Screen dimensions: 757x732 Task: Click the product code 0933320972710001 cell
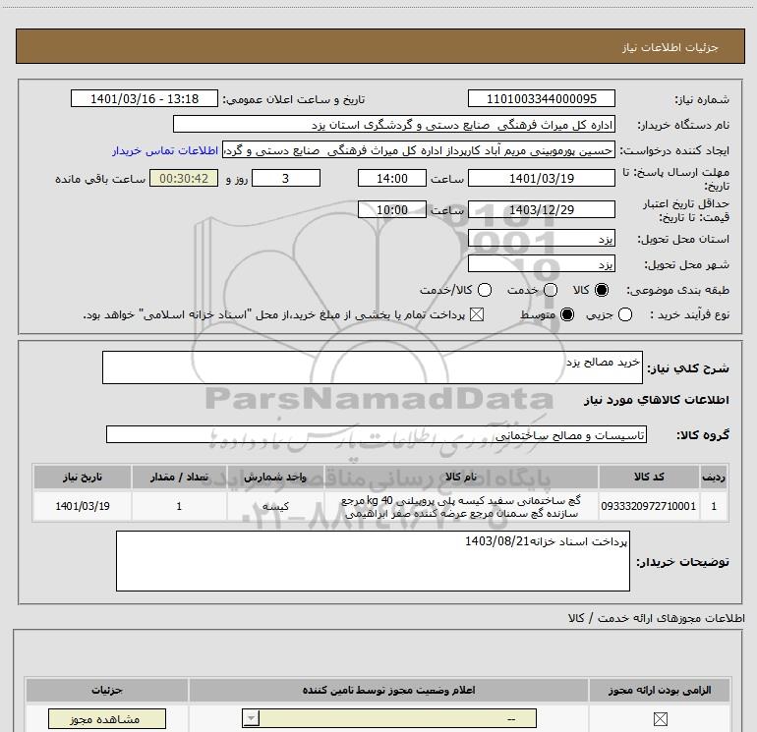[x=649, y=506]
